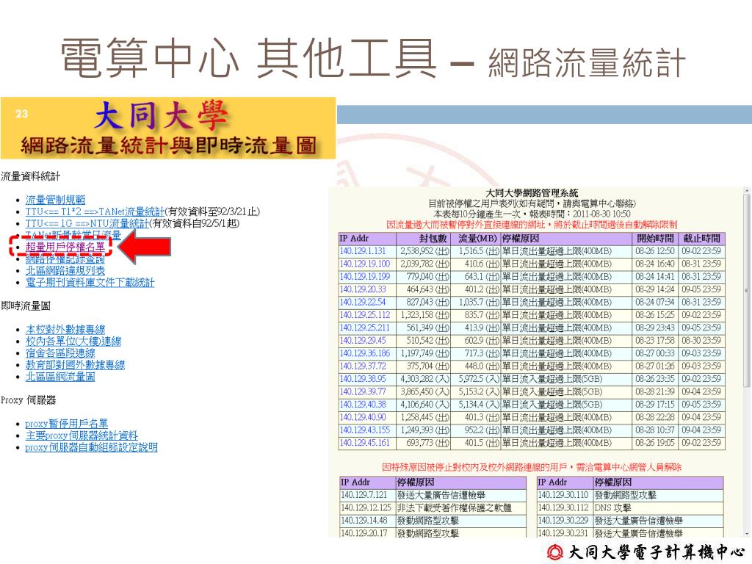Click IP address 140.129.25.211
This screenshot has height=564, width=752.
tap(364, 328)
